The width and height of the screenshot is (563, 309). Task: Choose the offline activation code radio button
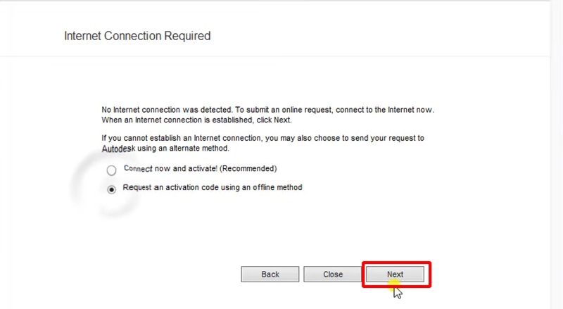[111, 189]
